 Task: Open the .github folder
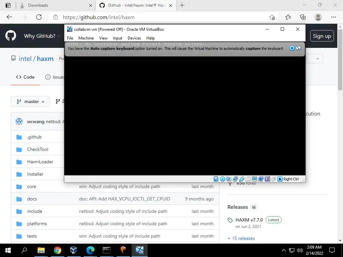[35, 137]
